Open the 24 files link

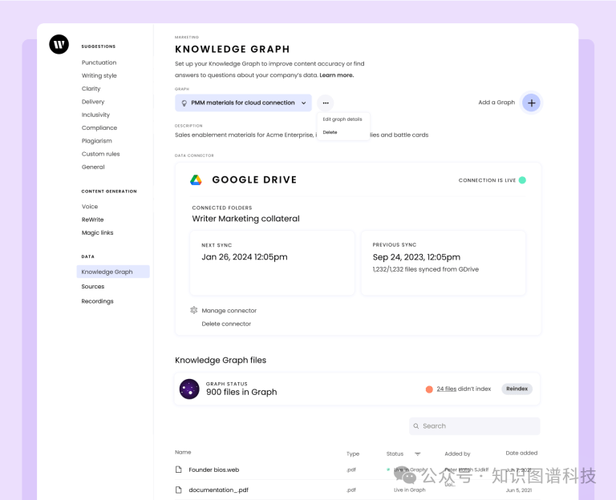(446, 389)
